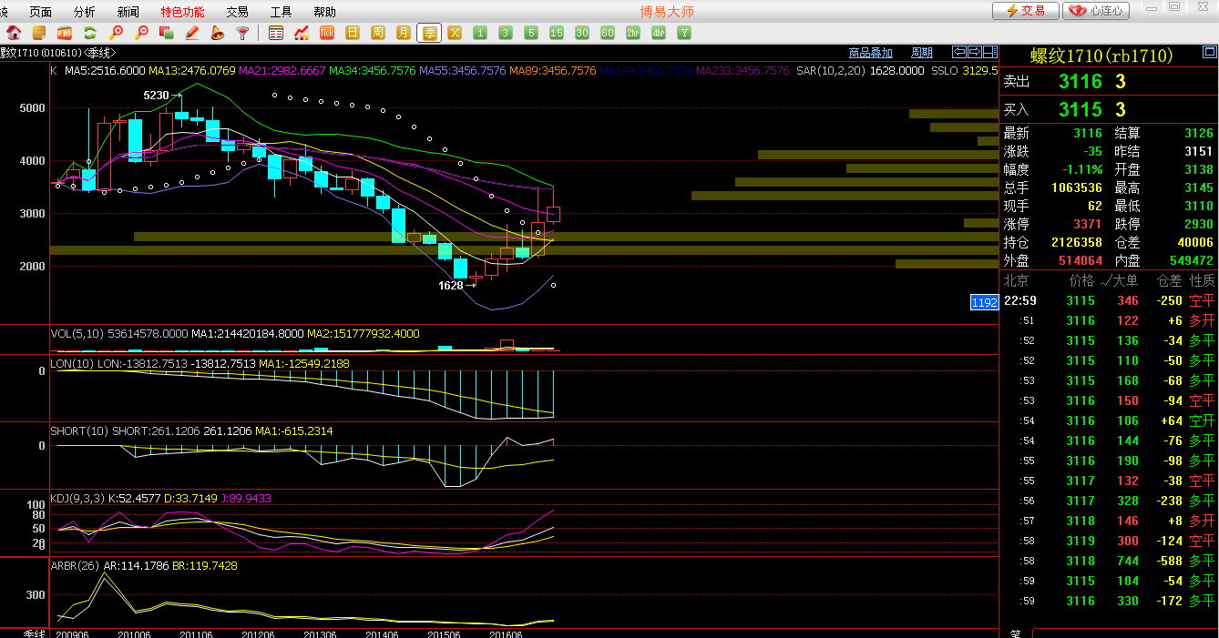Click the 性质 column header
Viewport: 1219px width, 638px height.
click(1202, 281)
